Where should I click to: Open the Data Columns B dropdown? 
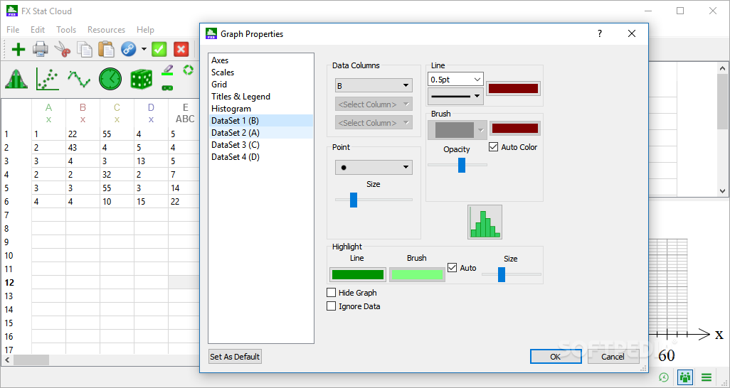pyautogui.click(x=374, y=85)
